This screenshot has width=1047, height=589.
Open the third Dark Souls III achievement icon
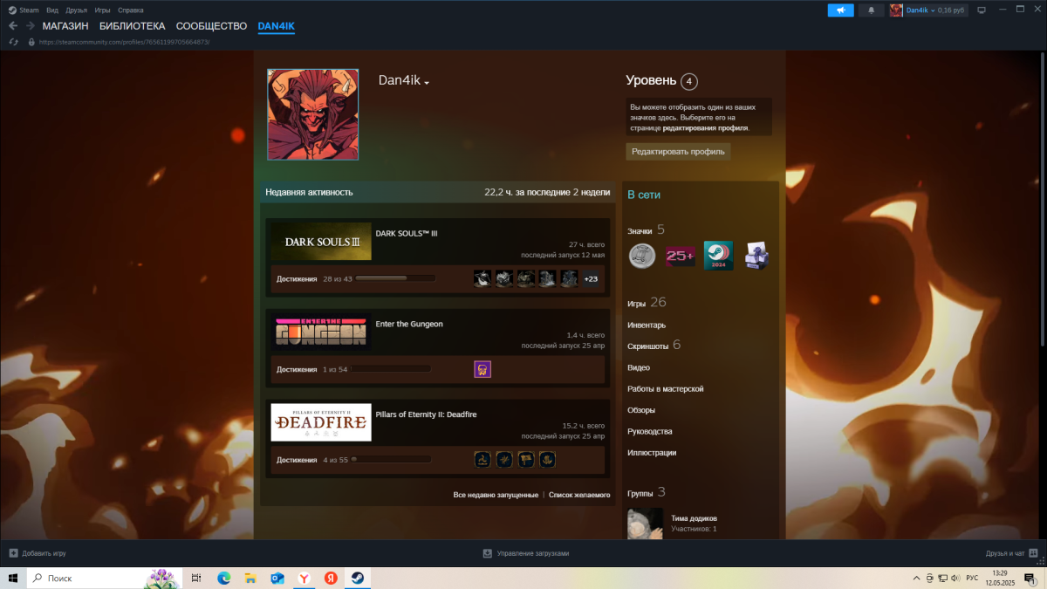click(x=525, y=278)
